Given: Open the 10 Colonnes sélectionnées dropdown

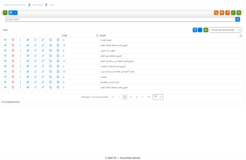Looking at the screenshot, I should (x=225, y=30).
